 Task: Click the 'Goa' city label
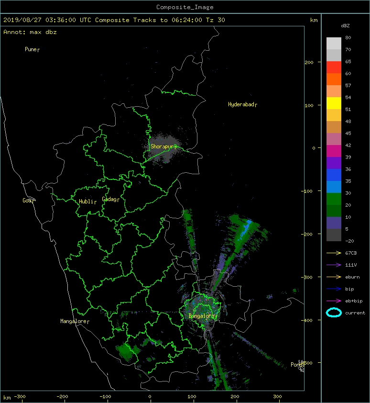tap(27, 201)
